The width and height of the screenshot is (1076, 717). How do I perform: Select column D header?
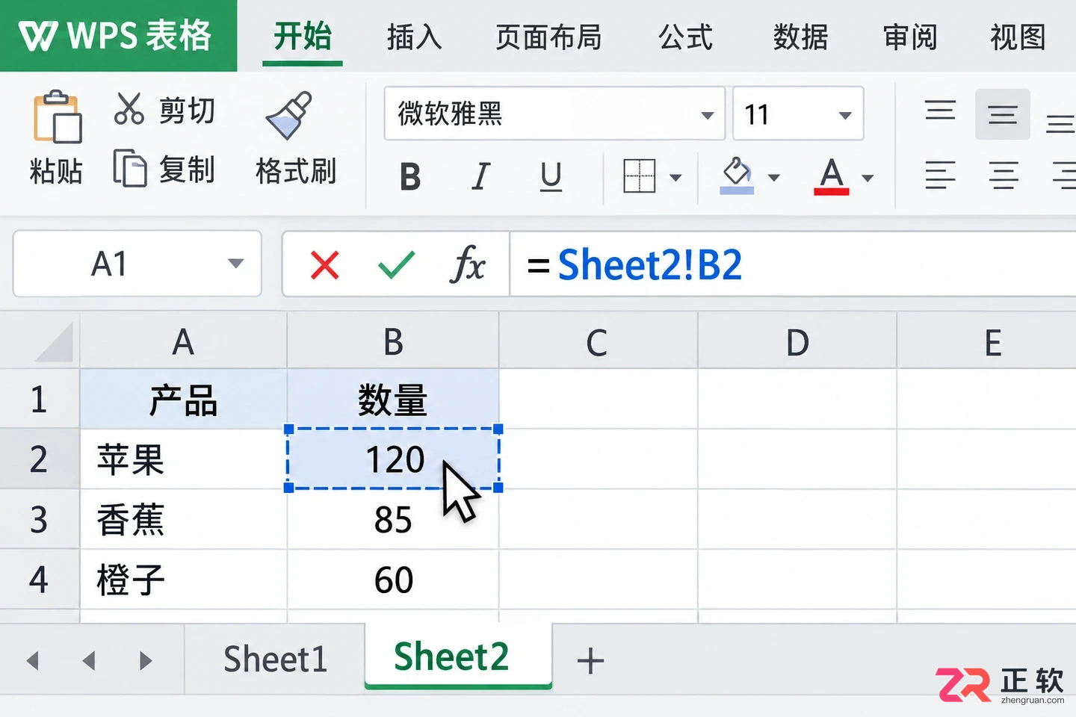(x=797, y=342)
